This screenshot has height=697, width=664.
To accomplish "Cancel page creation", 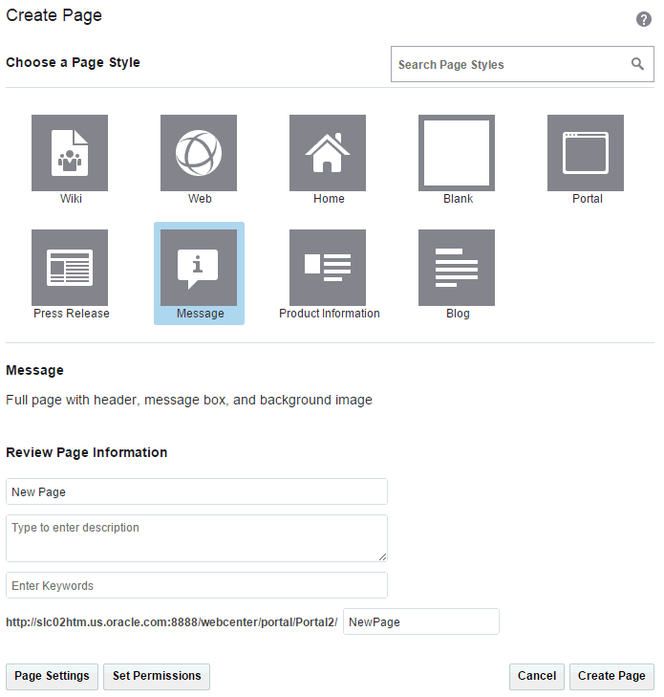I will [537, 676].
